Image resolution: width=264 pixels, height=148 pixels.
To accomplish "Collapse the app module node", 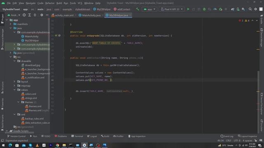I will pyautogui.click(x=7, y=20).
